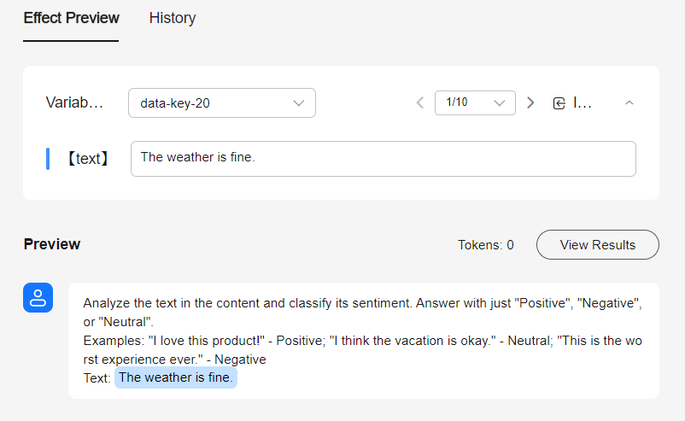Click the blue user avatar icon
This screenshot has width=685, height=421.
[x=38, y=298]
